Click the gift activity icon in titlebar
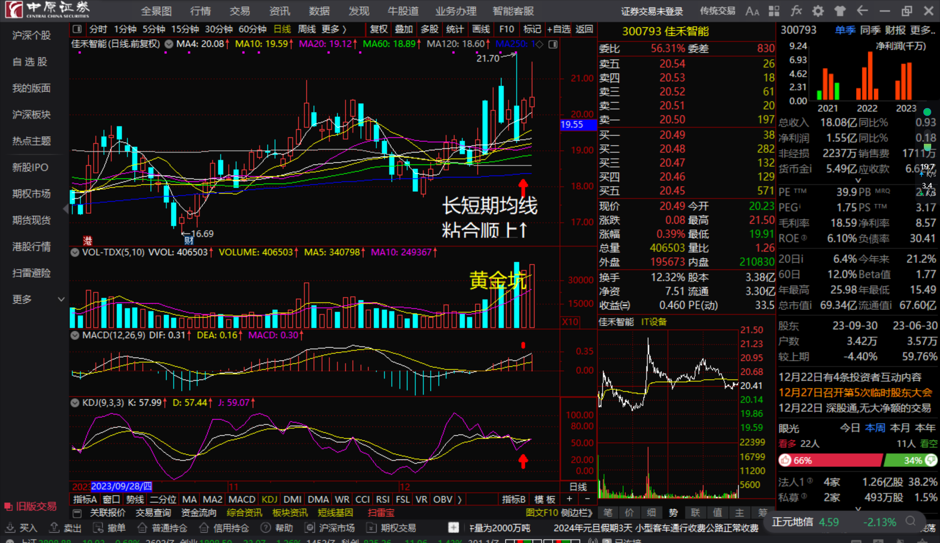This screenshot has width=940, height=543. (x=839, y=10)
